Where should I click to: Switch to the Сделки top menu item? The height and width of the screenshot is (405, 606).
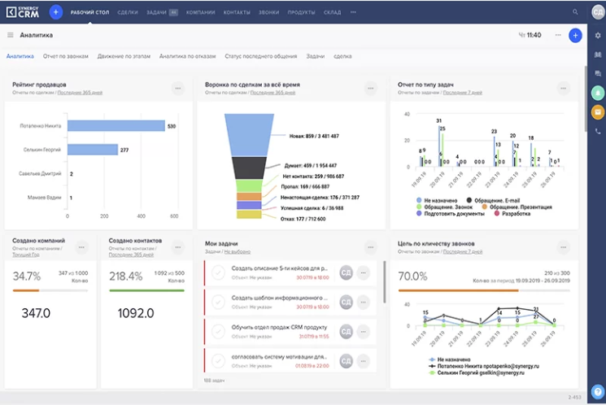(x=127, y=12)
